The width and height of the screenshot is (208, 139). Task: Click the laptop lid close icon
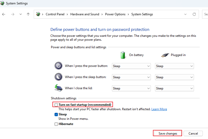tap(58, 88)
